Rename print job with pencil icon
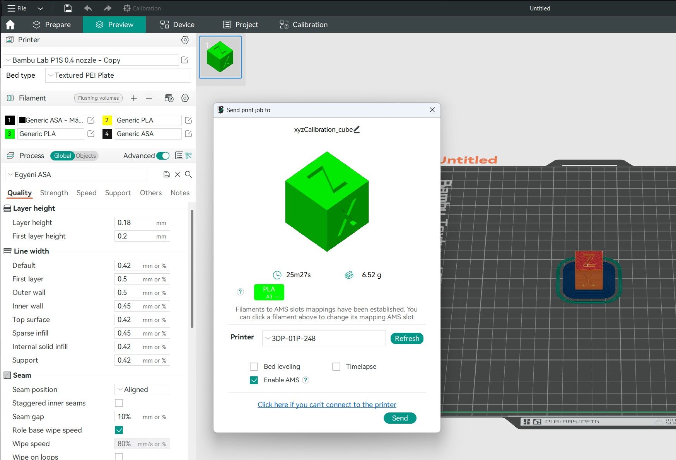The height and width of the screenshot is (460, 676). coord(357,129)
